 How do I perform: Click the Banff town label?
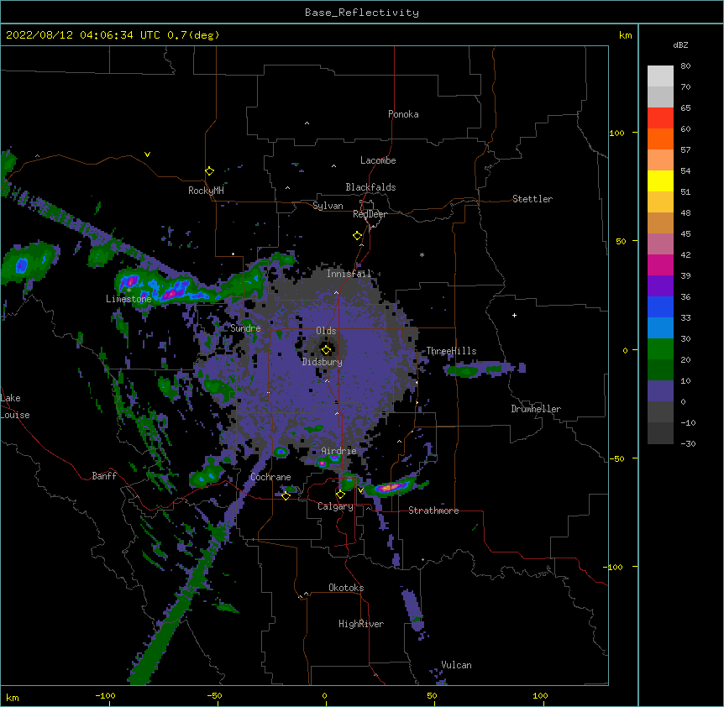[x=104, y=476]
